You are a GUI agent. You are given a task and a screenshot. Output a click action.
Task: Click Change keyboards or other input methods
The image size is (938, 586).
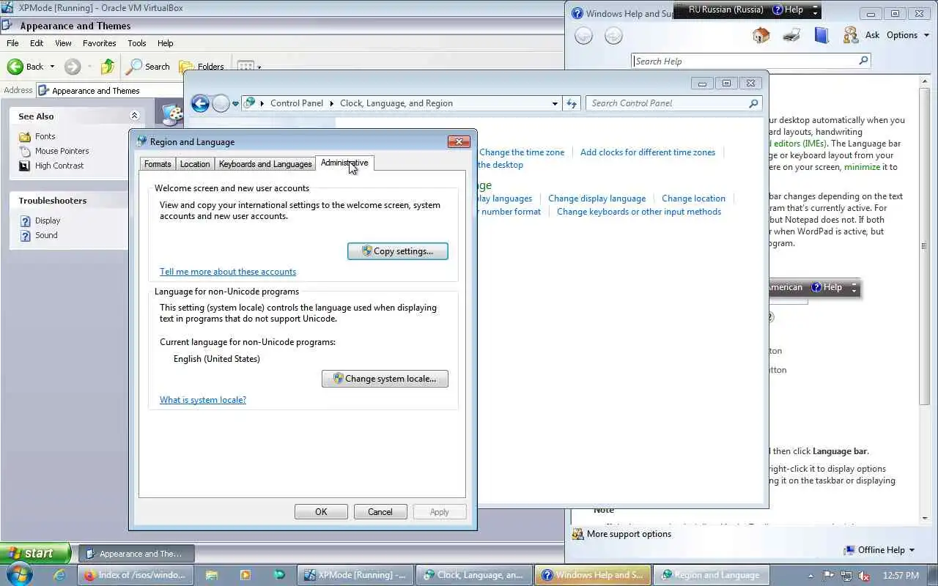(639, 212)
